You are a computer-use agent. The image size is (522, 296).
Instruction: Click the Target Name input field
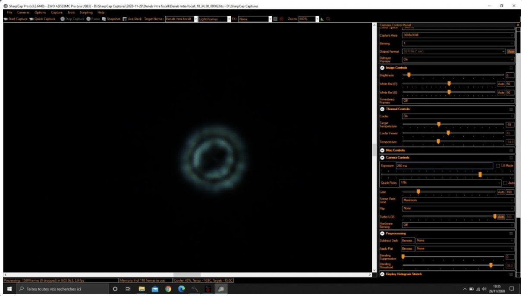click(x=179, y=19)
